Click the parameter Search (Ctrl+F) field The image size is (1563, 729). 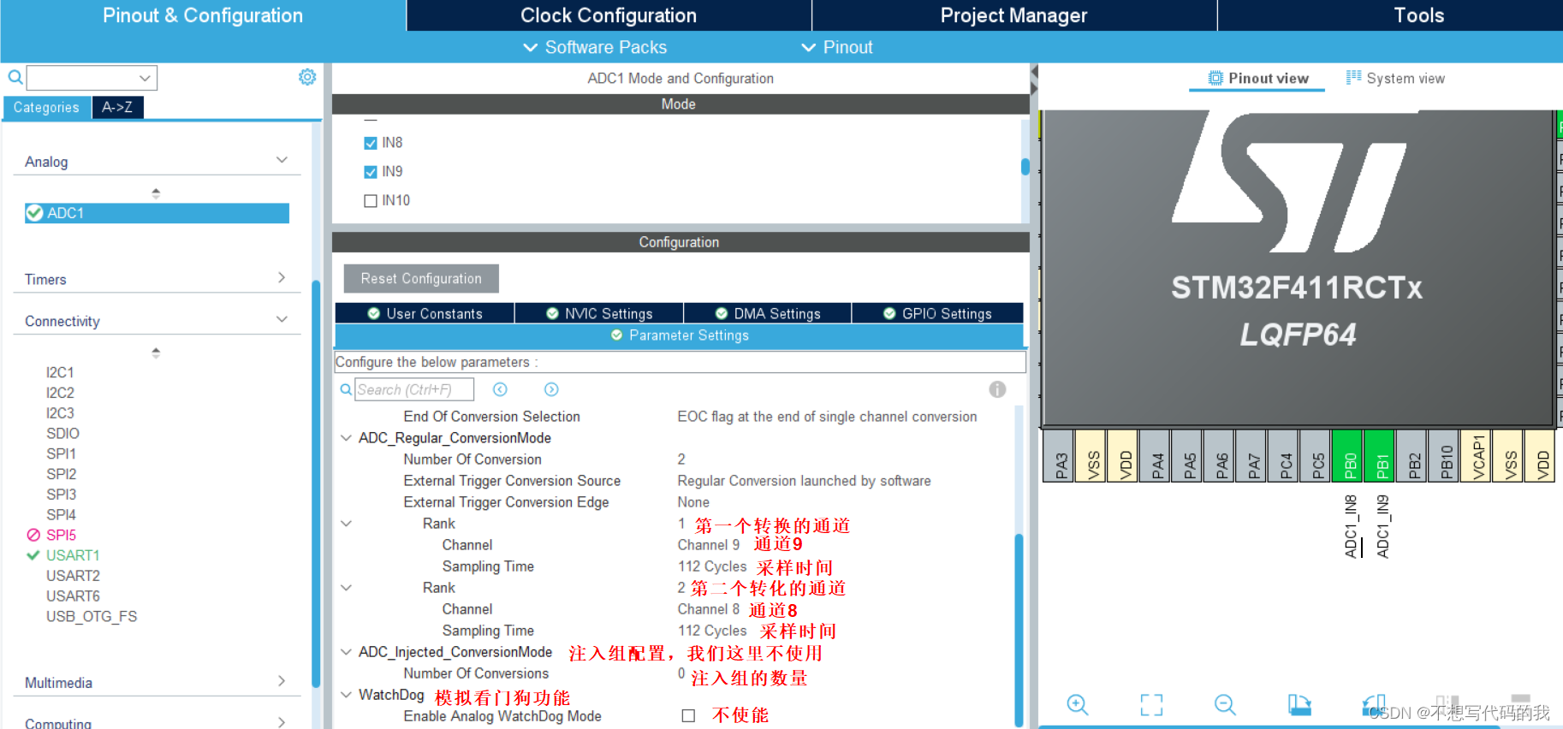(414, 389)
